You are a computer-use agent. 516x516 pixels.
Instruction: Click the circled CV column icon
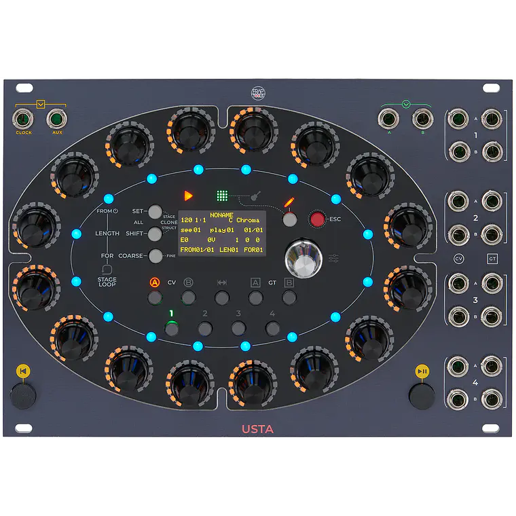pyautogui.click(x=459, y=259)
